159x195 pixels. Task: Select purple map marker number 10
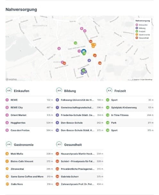click(x=82, y=73)
